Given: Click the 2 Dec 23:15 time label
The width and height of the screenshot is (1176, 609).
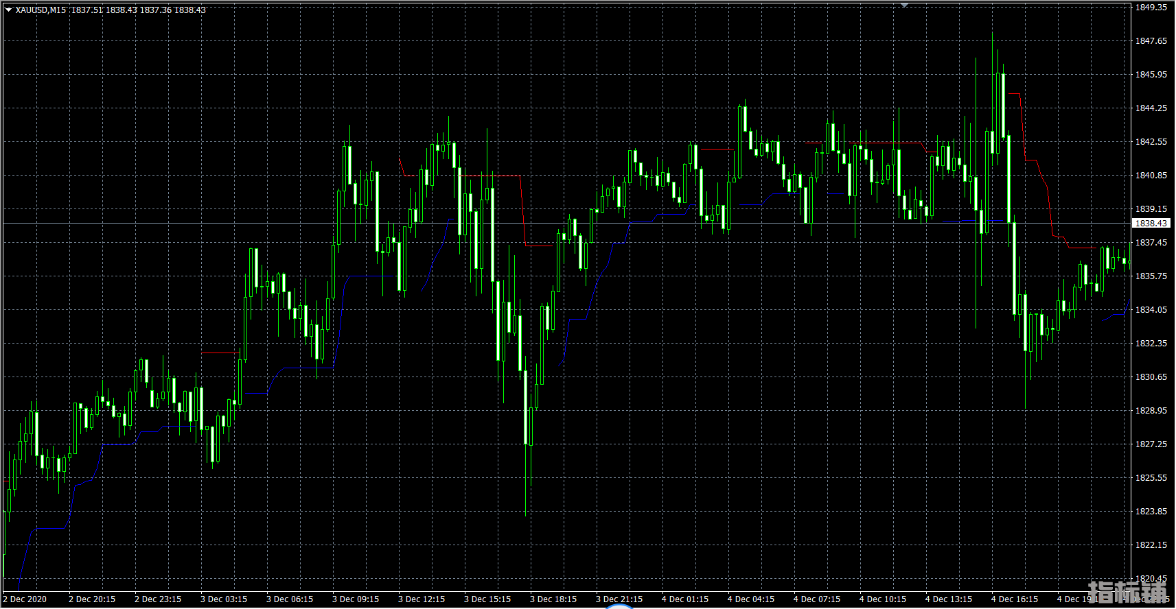Looking at the screenshot, I should (158, 599).
